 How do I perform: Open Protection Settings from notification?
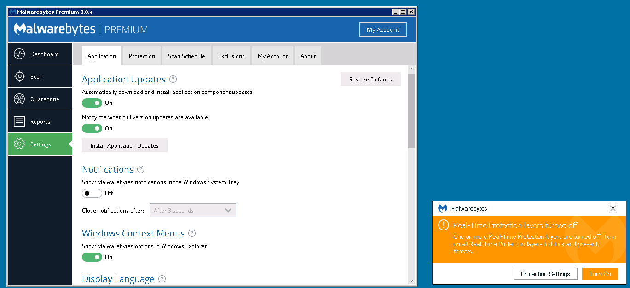pyautogui.click(x=545, y=274)
